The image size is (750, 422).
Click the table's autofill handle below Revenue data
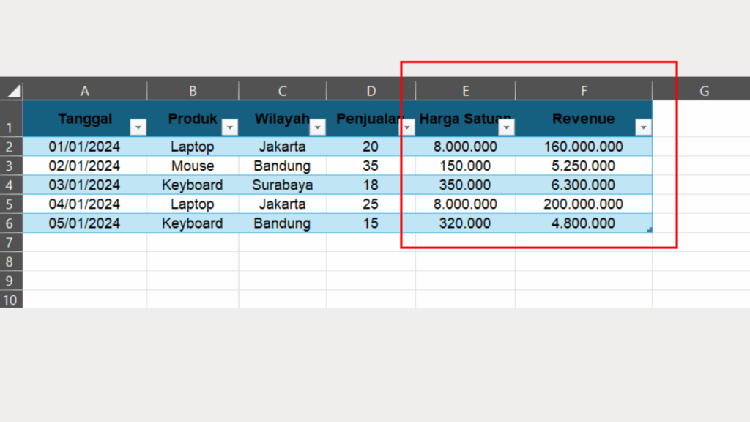pos(649,229)
